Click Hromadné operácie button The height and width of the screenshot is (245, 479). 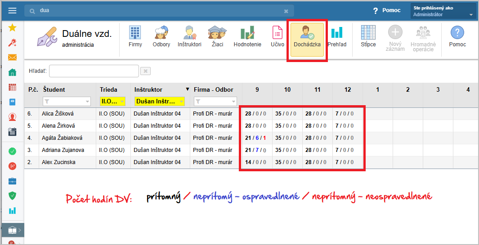coord(423,38)
